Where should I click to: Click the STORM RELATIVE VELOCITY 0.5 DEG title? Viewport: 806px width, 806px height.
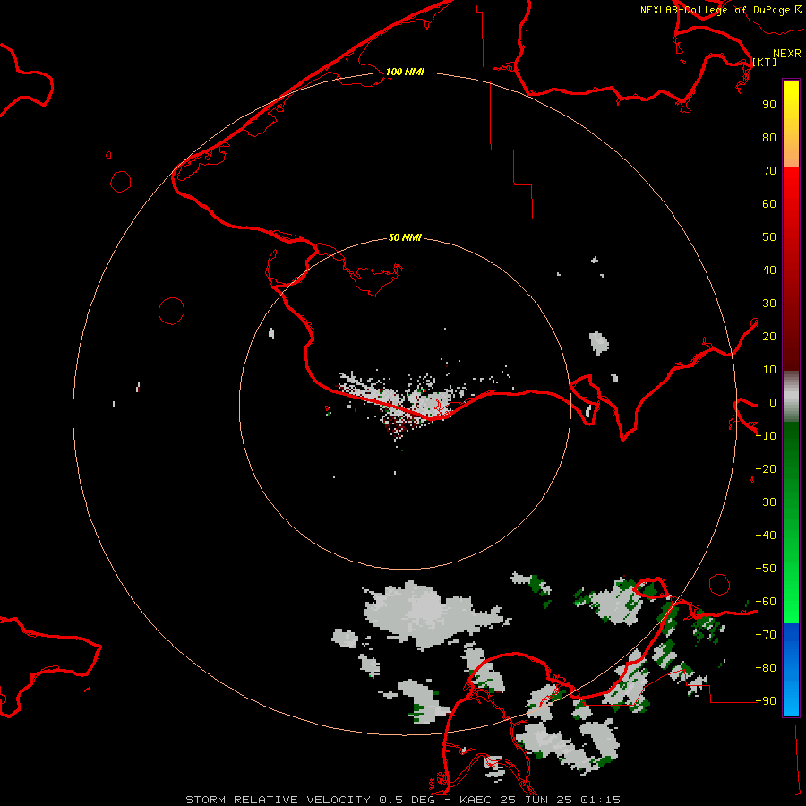point(310,800)
